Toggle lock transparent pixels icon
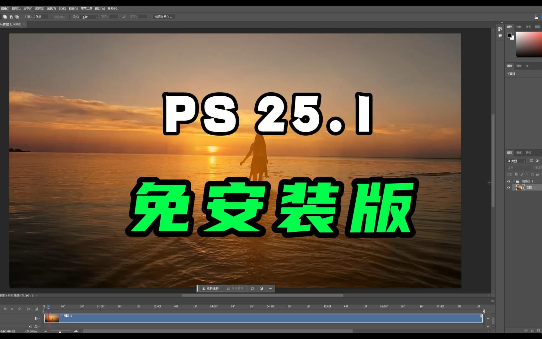The width and height of the screenshot is (542, 339). click(x=517, y=174)
